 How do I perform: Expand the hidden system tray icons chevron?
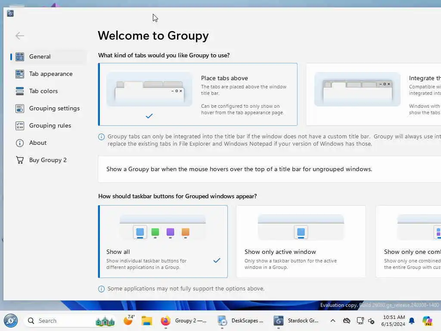point(333,321)
